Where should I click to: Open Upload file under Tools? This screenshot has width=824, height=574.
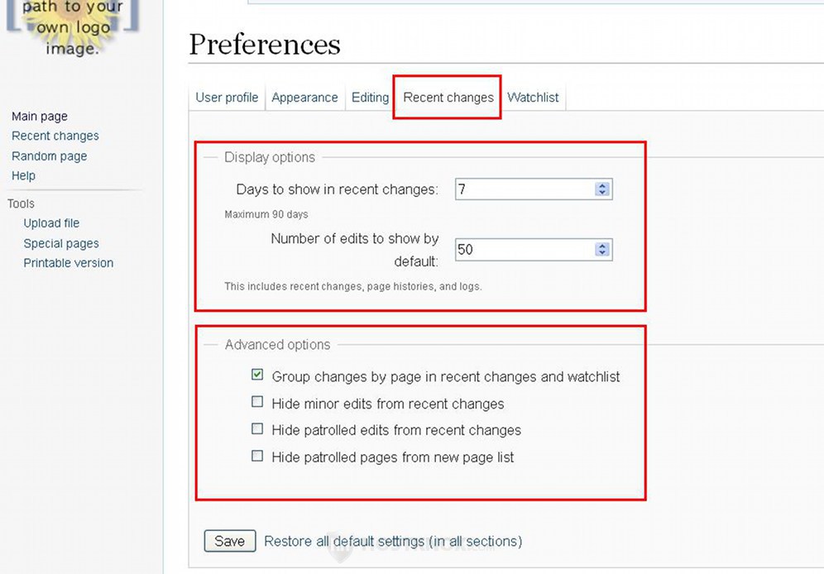[51, 223]
